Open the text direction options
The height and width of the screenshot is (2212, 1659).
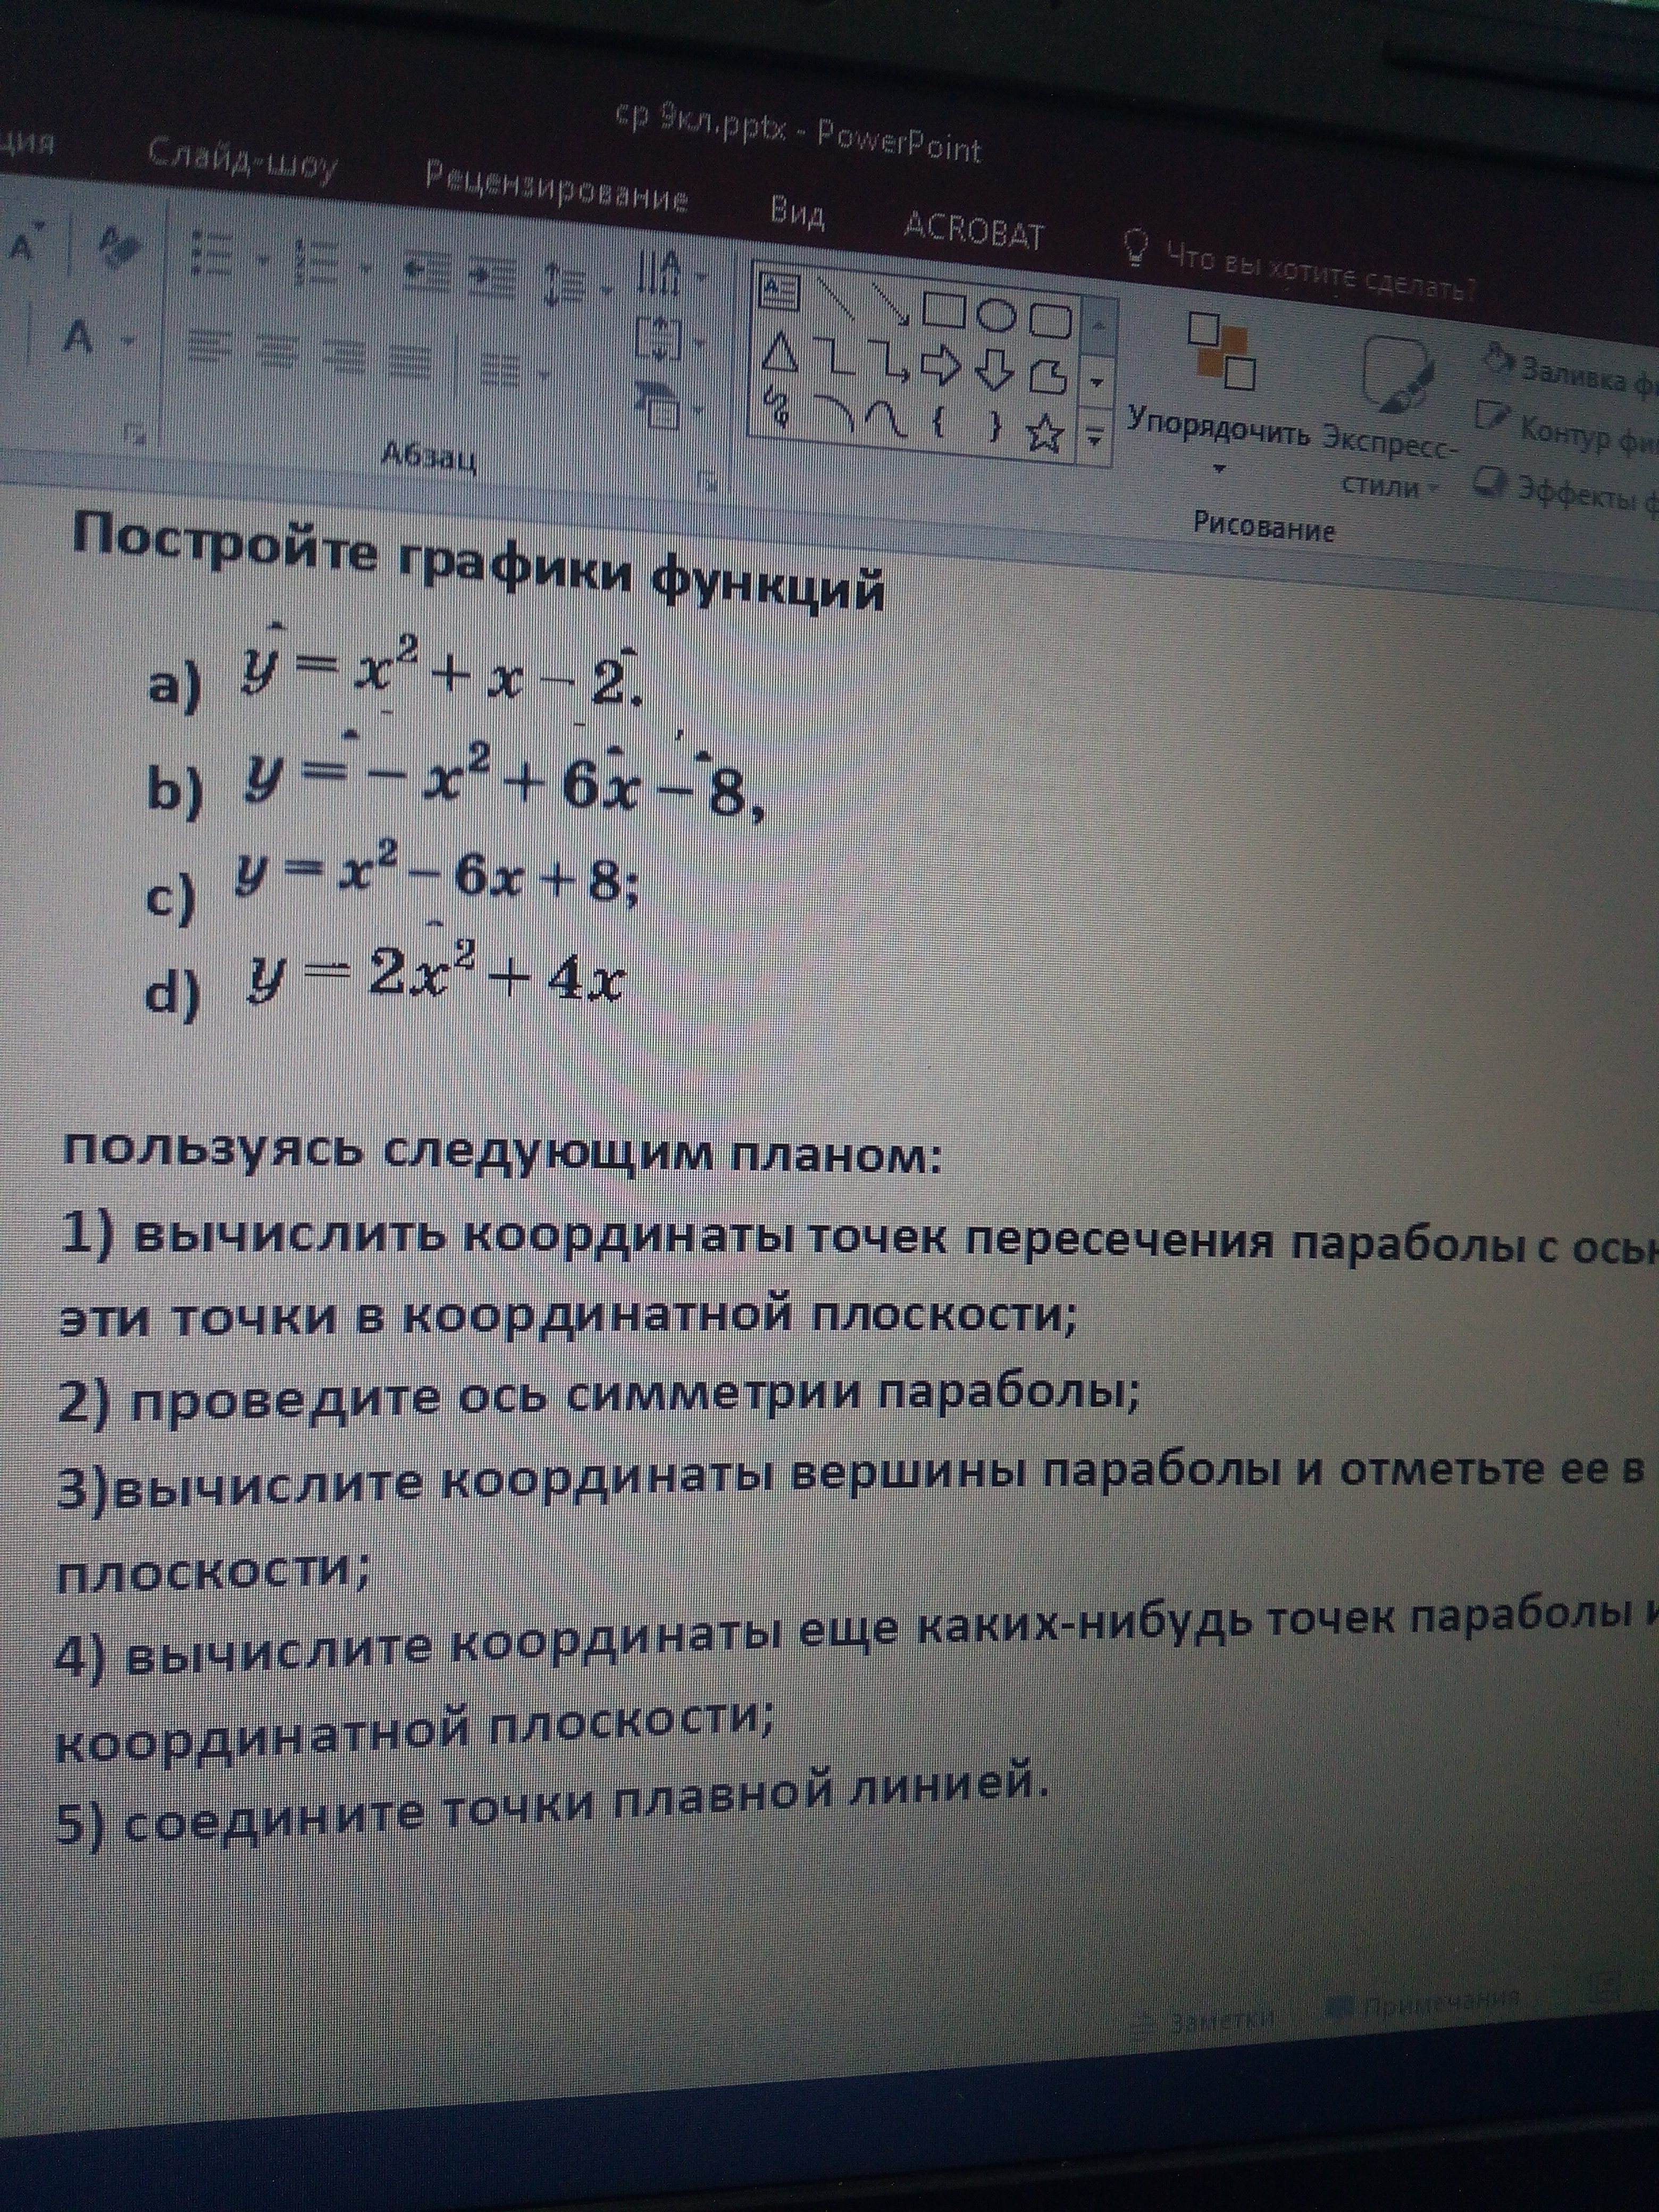pos(672,272)
